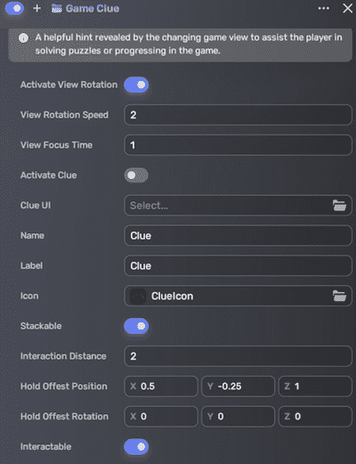Click the ClueIcon thumbnail preview

tap(138, 297)
